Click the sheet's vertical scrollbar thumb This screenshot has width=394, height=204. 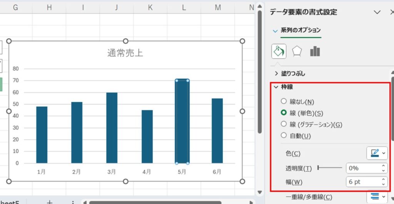coord(260,72)
